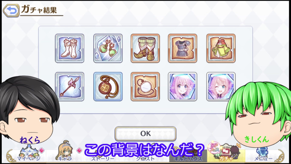Select the dark chainmail armor blueprint
Viewport: 291px width, 164px height.
(x=182, y=48)
